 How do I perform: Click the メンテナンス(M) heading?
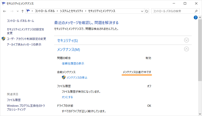69,50
